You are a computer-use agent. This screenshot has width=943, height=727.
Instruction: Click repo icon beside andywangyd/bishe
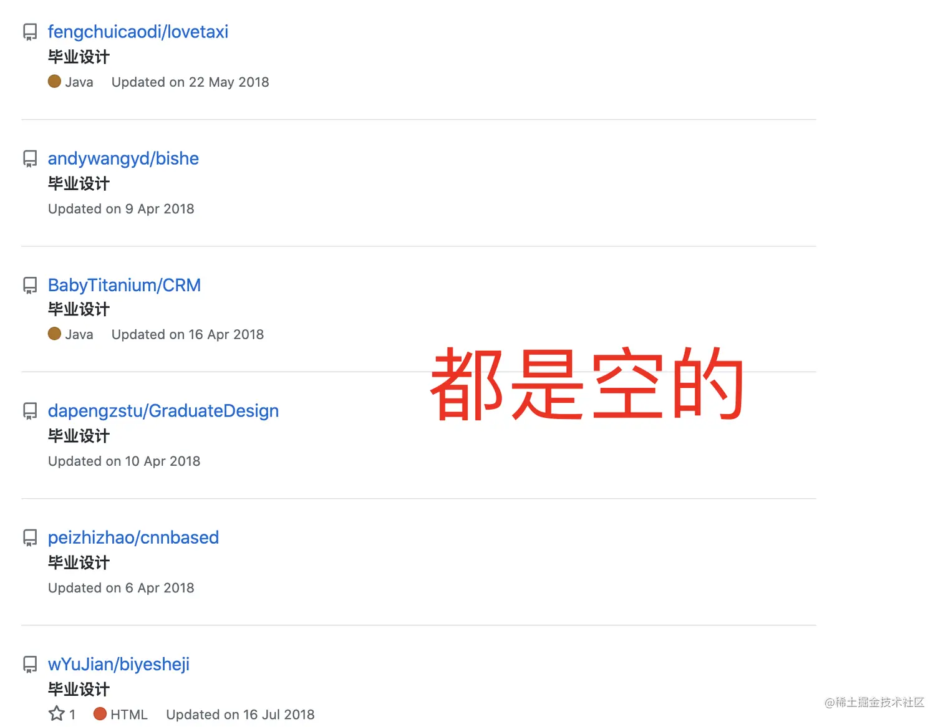(30, 158)
